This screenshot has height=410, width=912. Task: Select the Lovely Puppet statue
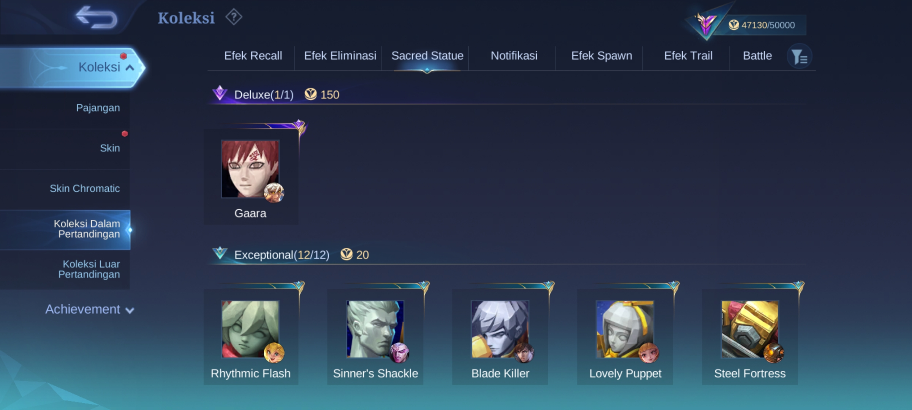pos(625,330)
